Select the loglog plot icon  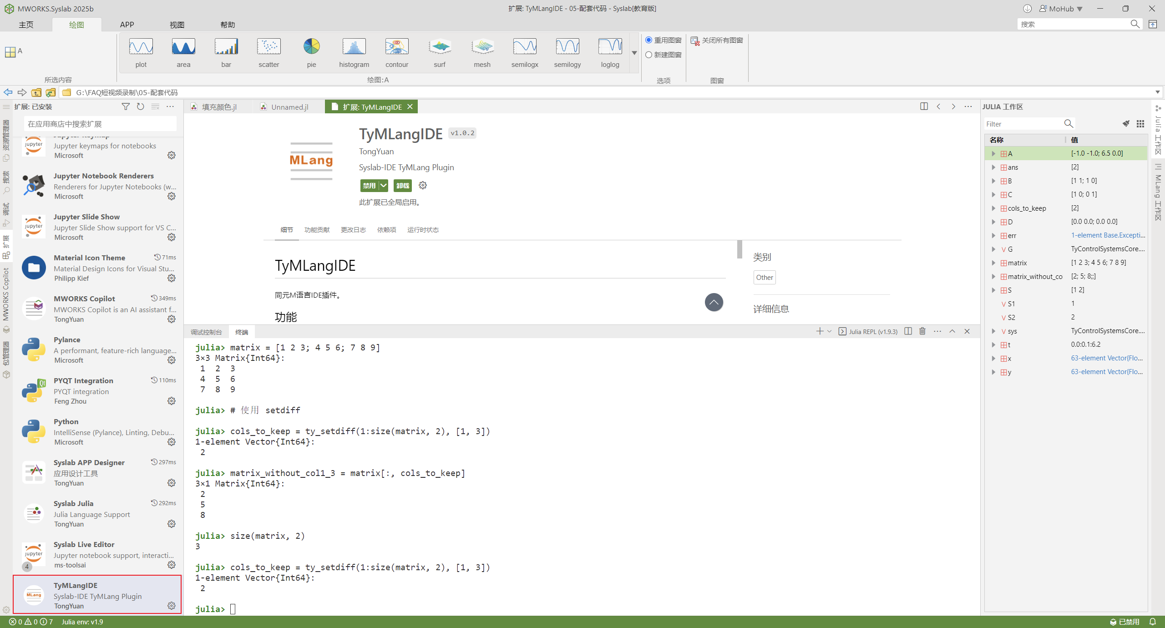click(x=610, y=52)
